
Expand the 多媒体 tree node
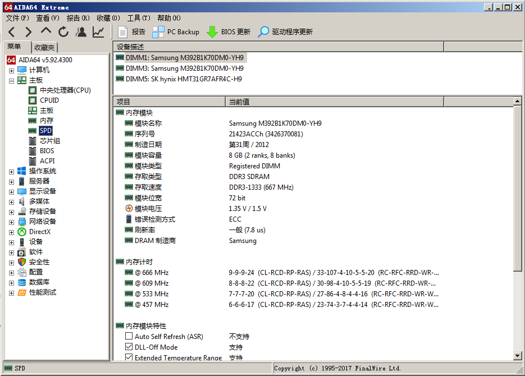point(11,202)
